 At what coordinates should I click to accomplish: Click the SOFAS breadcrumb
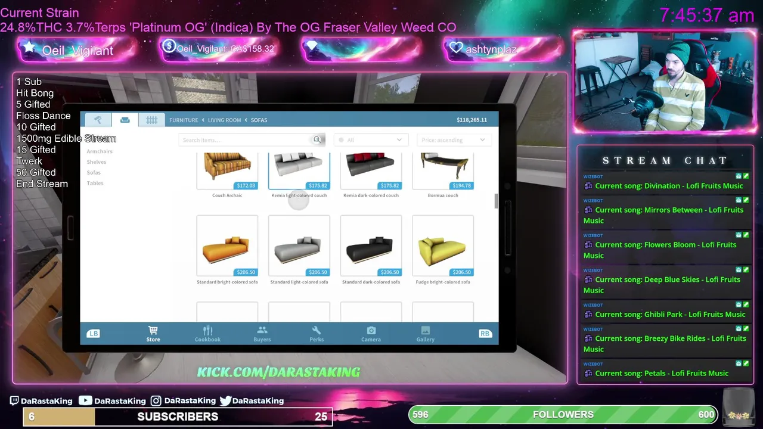(259, 120)
